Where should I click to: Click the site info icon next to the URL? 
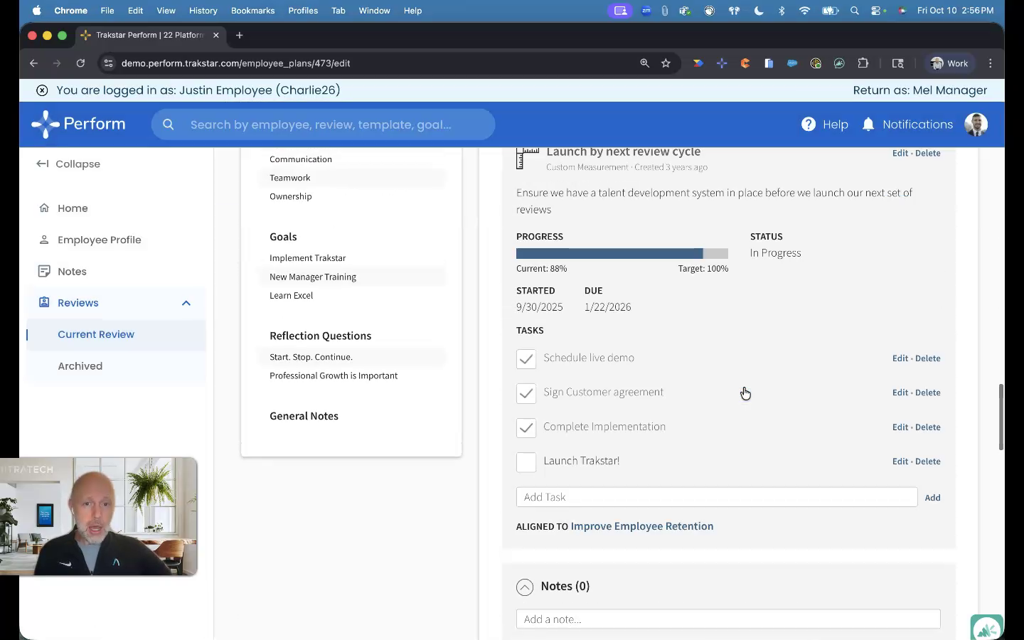108,63
